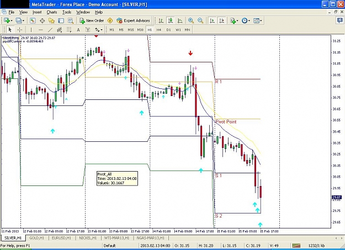Select the Vertical Line drawing tool
The height and width of the screenshot is (250, 345).
(31, 29)
